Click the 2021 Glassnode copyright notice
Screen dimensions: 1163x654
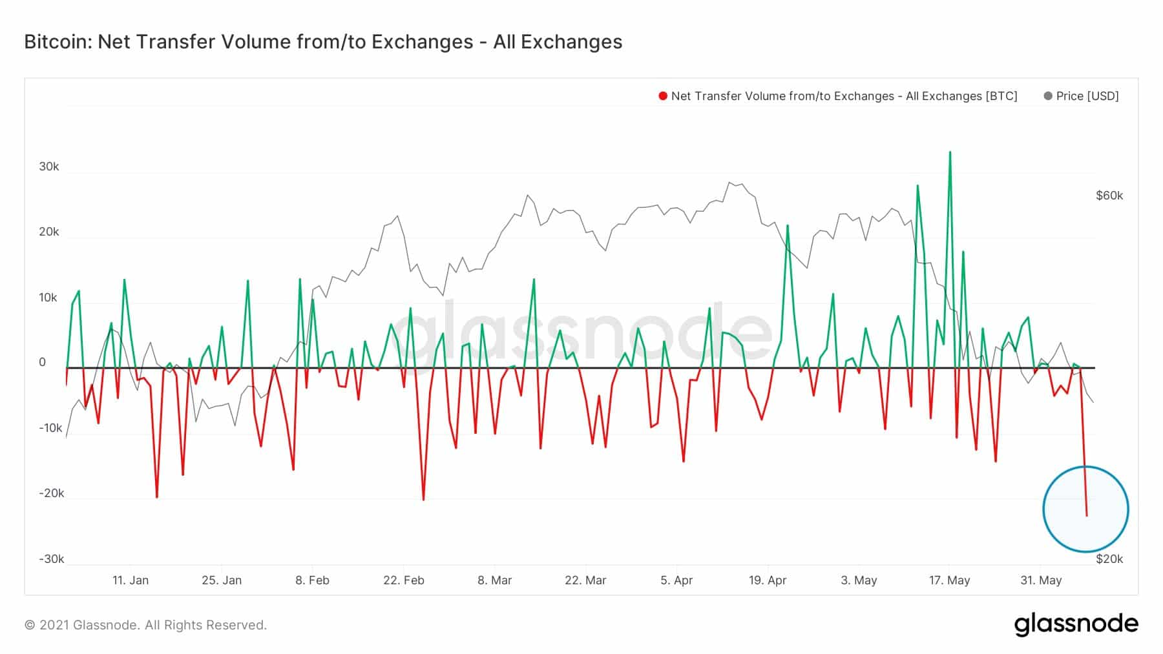pos(145,625)
